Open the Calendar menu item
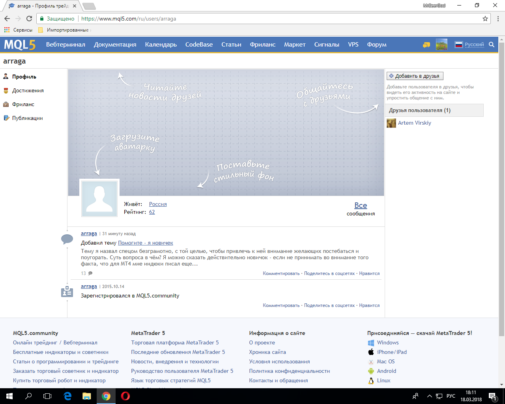Image resolution: width=505 pixels, height=404 pixels. point(161,45)
